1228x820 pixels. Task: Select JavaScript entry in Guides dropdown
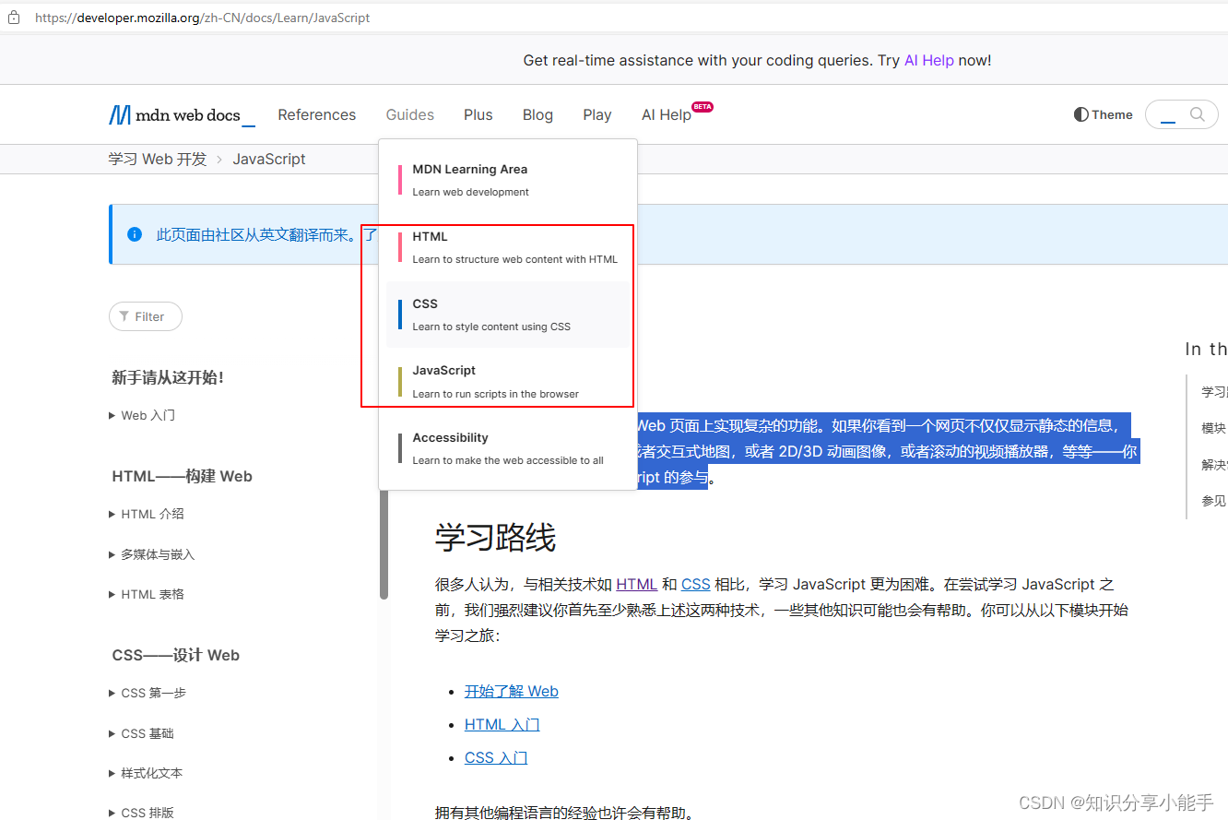click(508, 381)
